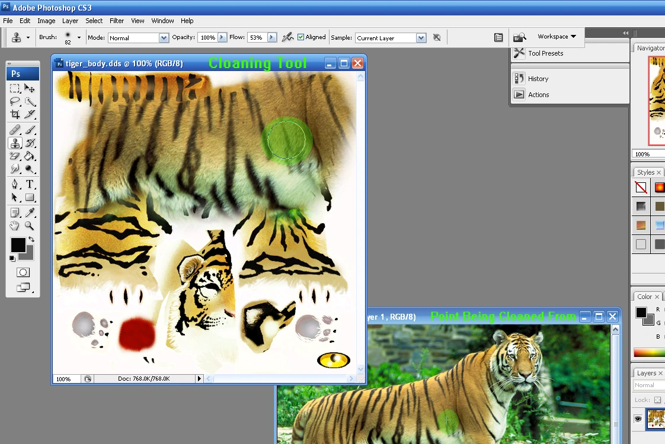665x444 pixels.
Task: Select the Clone Stamp tool
Action: coord(15,144)
